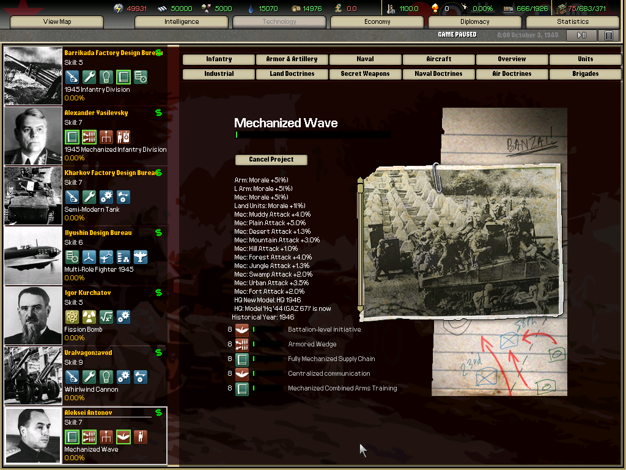Screen dimensions: 626x470
Task: Open the Intelligence screen
Action: point(182,22)
